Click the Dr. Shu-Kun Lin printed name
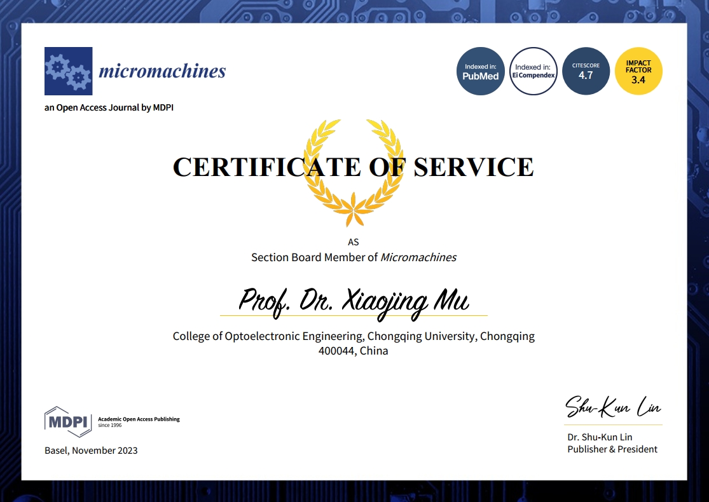The width and height of the screenshot is (709, 502). (600, 437)
